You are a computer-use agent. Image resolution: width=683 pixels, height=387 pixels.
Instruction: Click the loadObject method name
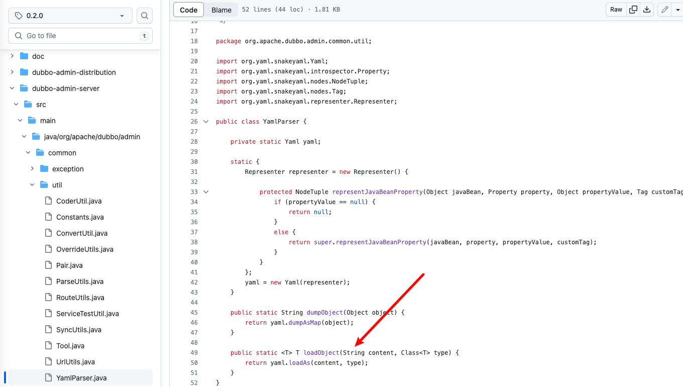coord(321,353)
